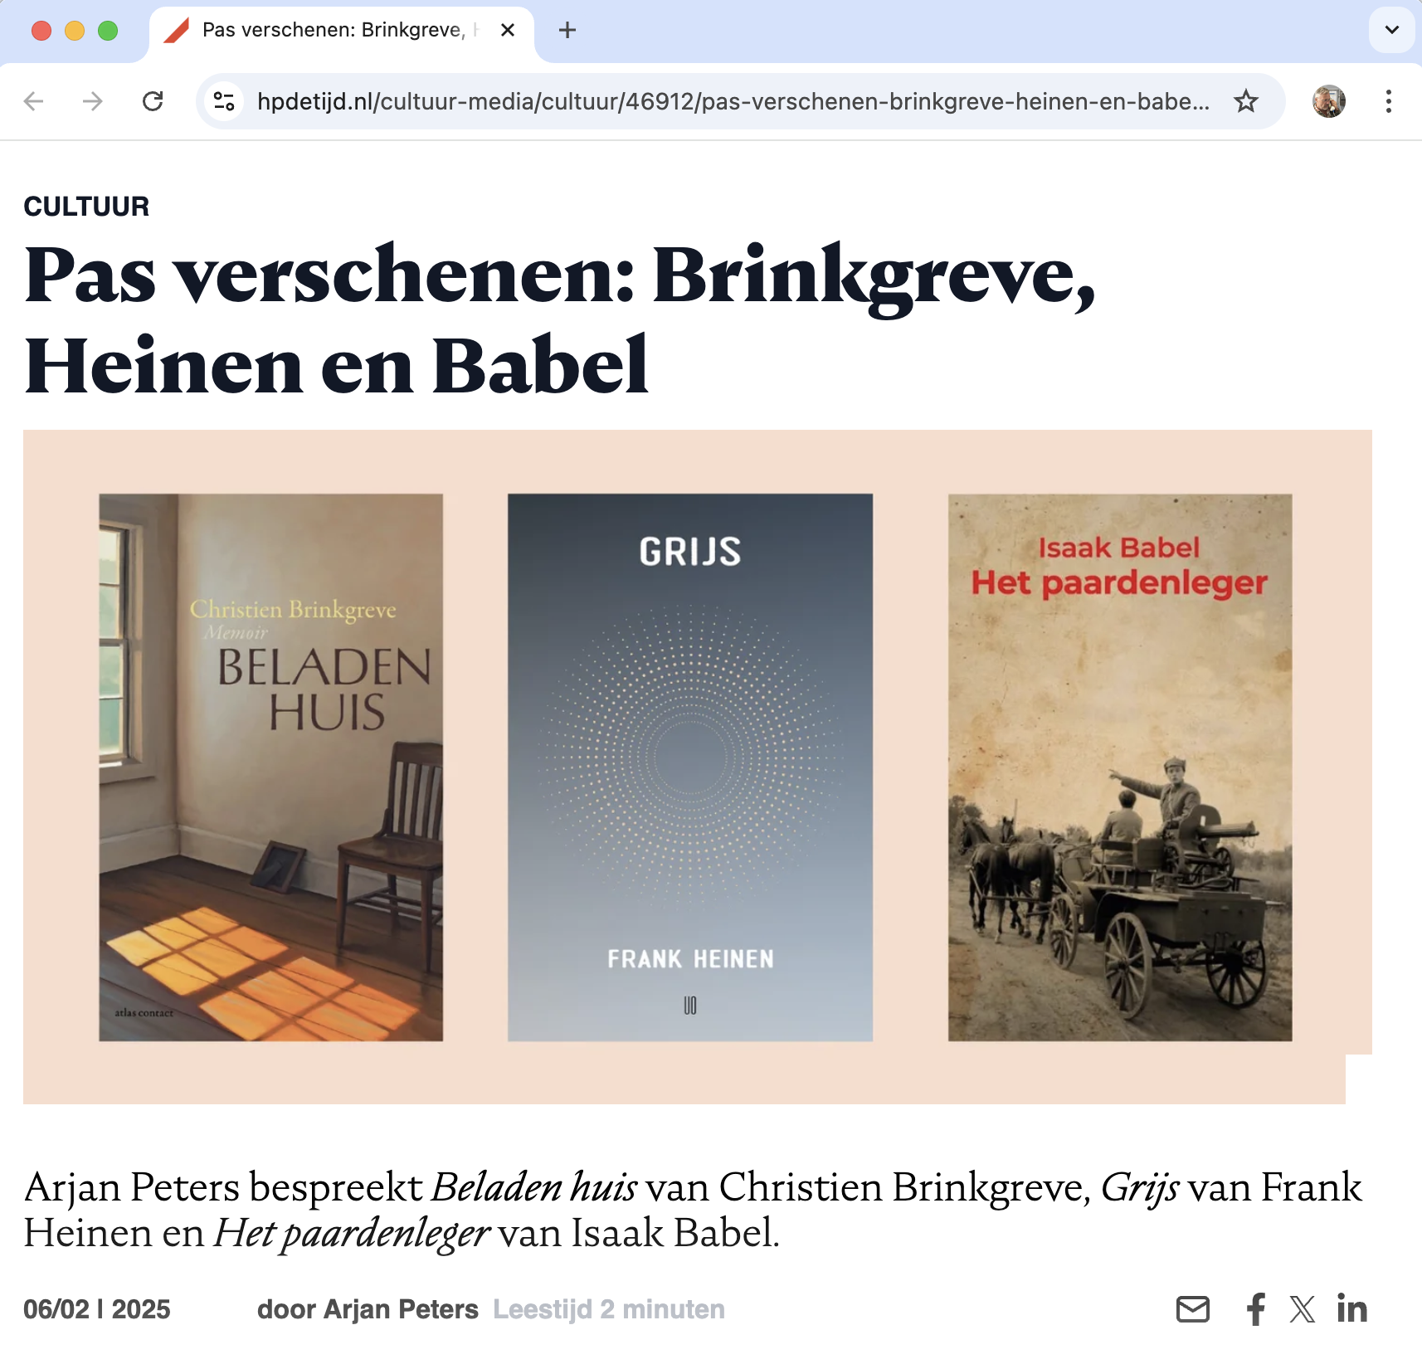1422x1364 pixels.
Task: Go back to the previous page
Action: pyautogui.click(x=34, y=101)
